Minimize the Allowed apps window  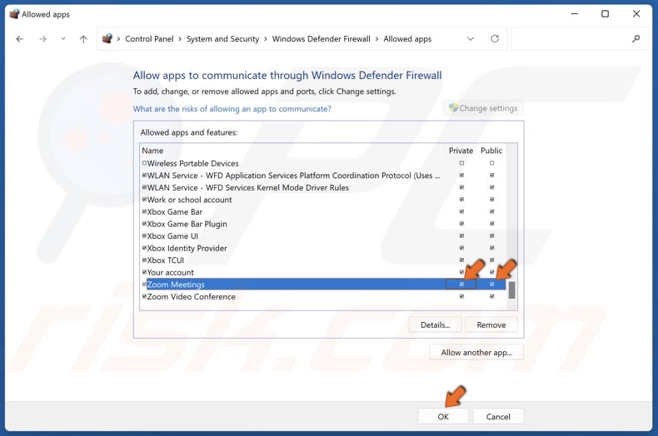[575, 14]
